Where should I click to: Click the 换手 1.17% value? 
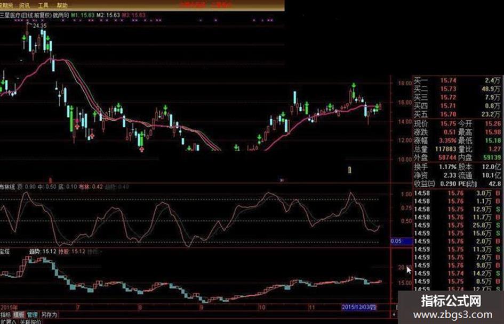coord(448,167)
